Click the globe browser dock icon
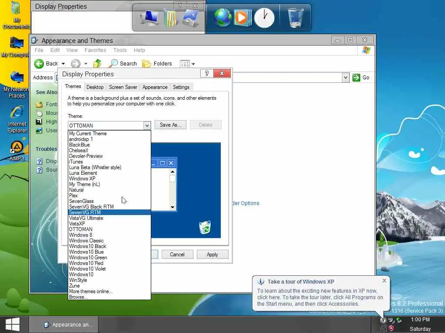Viewport: 445px width, 333px height. point(223,18)
